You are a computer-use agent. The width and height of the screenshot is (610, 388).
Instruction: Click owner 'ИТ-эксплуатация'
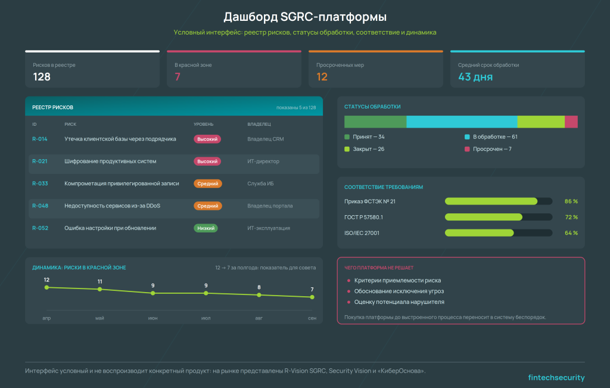point(269,228)
